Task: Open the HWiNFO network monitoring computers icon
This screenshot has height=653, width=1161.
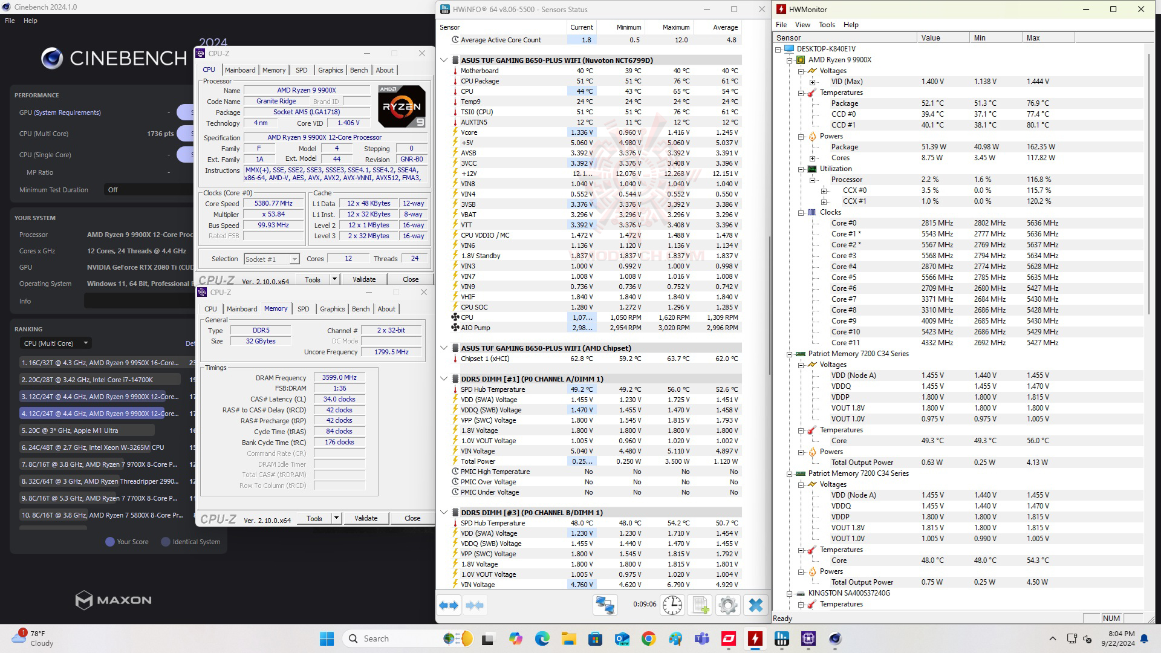Action: click(x=605, y=605)
